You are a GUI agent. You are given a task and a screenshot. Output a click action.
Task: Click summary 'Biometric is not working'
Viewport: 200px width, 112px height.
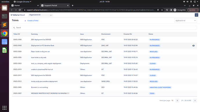coord(39,87)
